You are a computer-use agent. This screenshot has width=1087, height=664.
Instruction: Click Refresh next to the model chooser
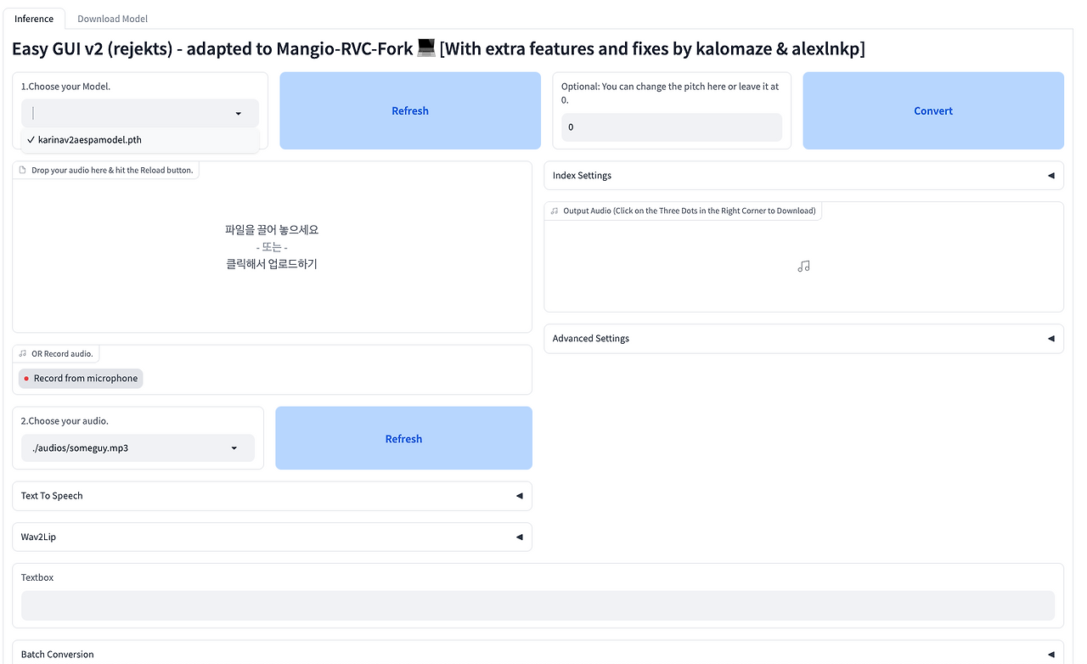pos(410,111)
